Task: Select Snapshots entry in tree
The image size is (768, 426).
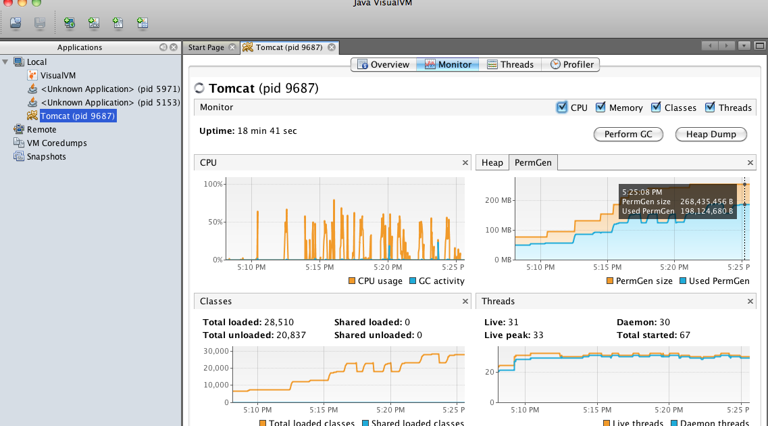Action: 46,156
